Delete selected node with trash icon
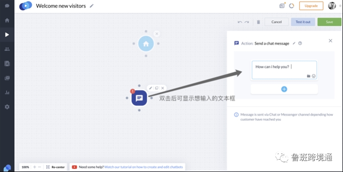Screen dimensions: 343x172 coord(258,22)
